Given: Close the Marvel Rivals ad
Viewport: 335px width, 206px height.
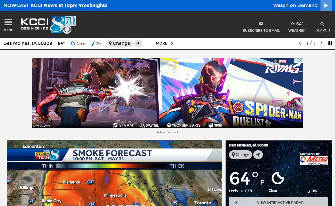Looking at the screenshot, I should click(x=300, y=60).
